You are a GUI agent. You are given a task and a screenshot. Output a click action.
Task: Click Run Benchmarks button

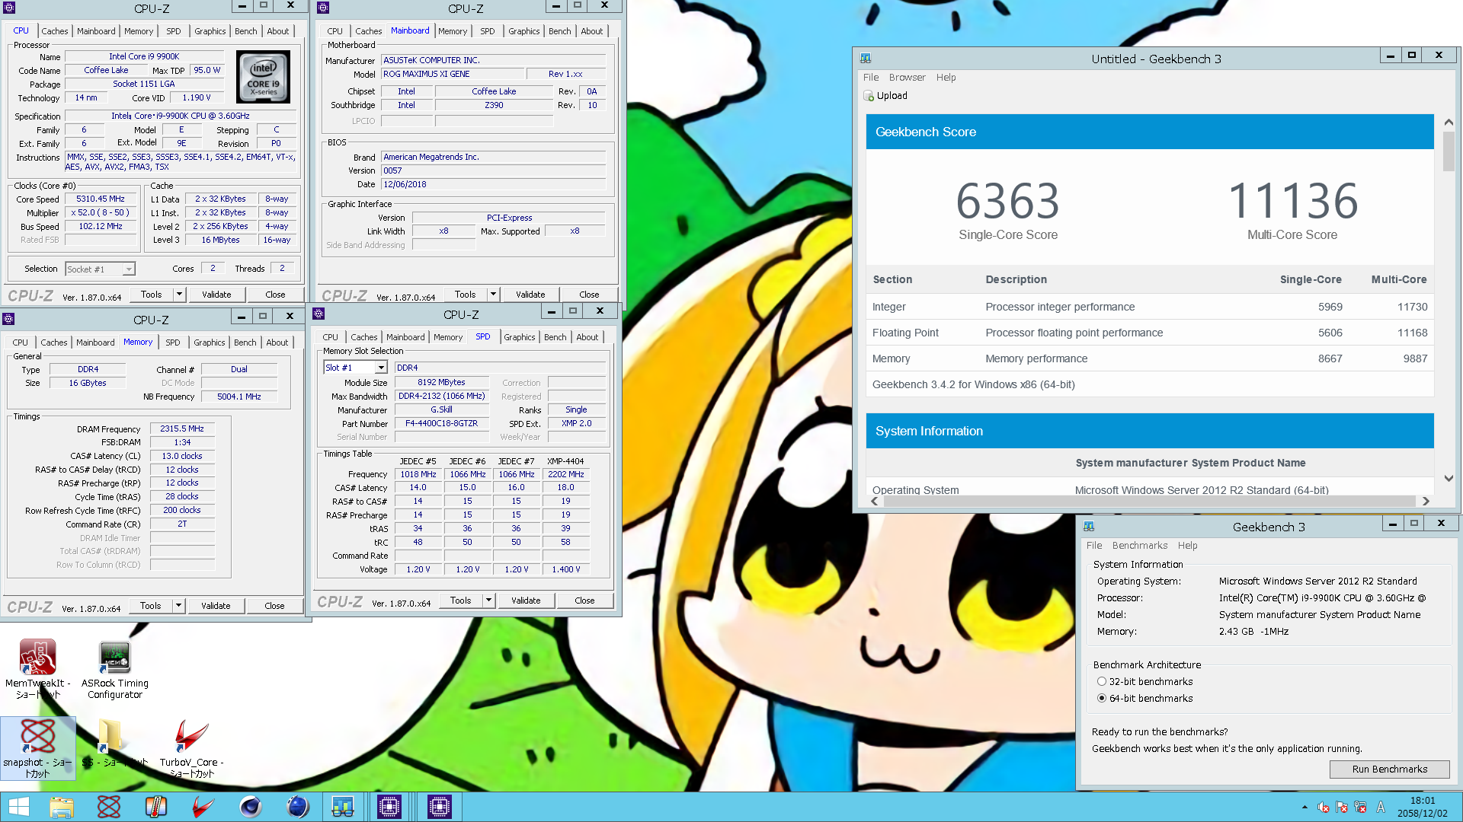pos(1389,769)
